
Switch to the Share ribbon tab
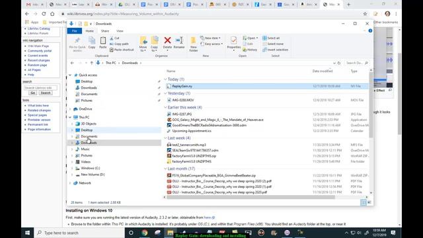tap(105, 31)
